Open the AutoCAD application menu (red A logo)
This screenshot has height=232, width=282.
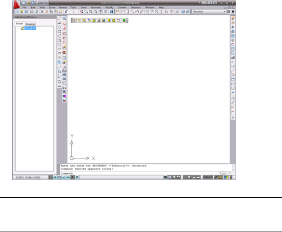coord(17,4)
